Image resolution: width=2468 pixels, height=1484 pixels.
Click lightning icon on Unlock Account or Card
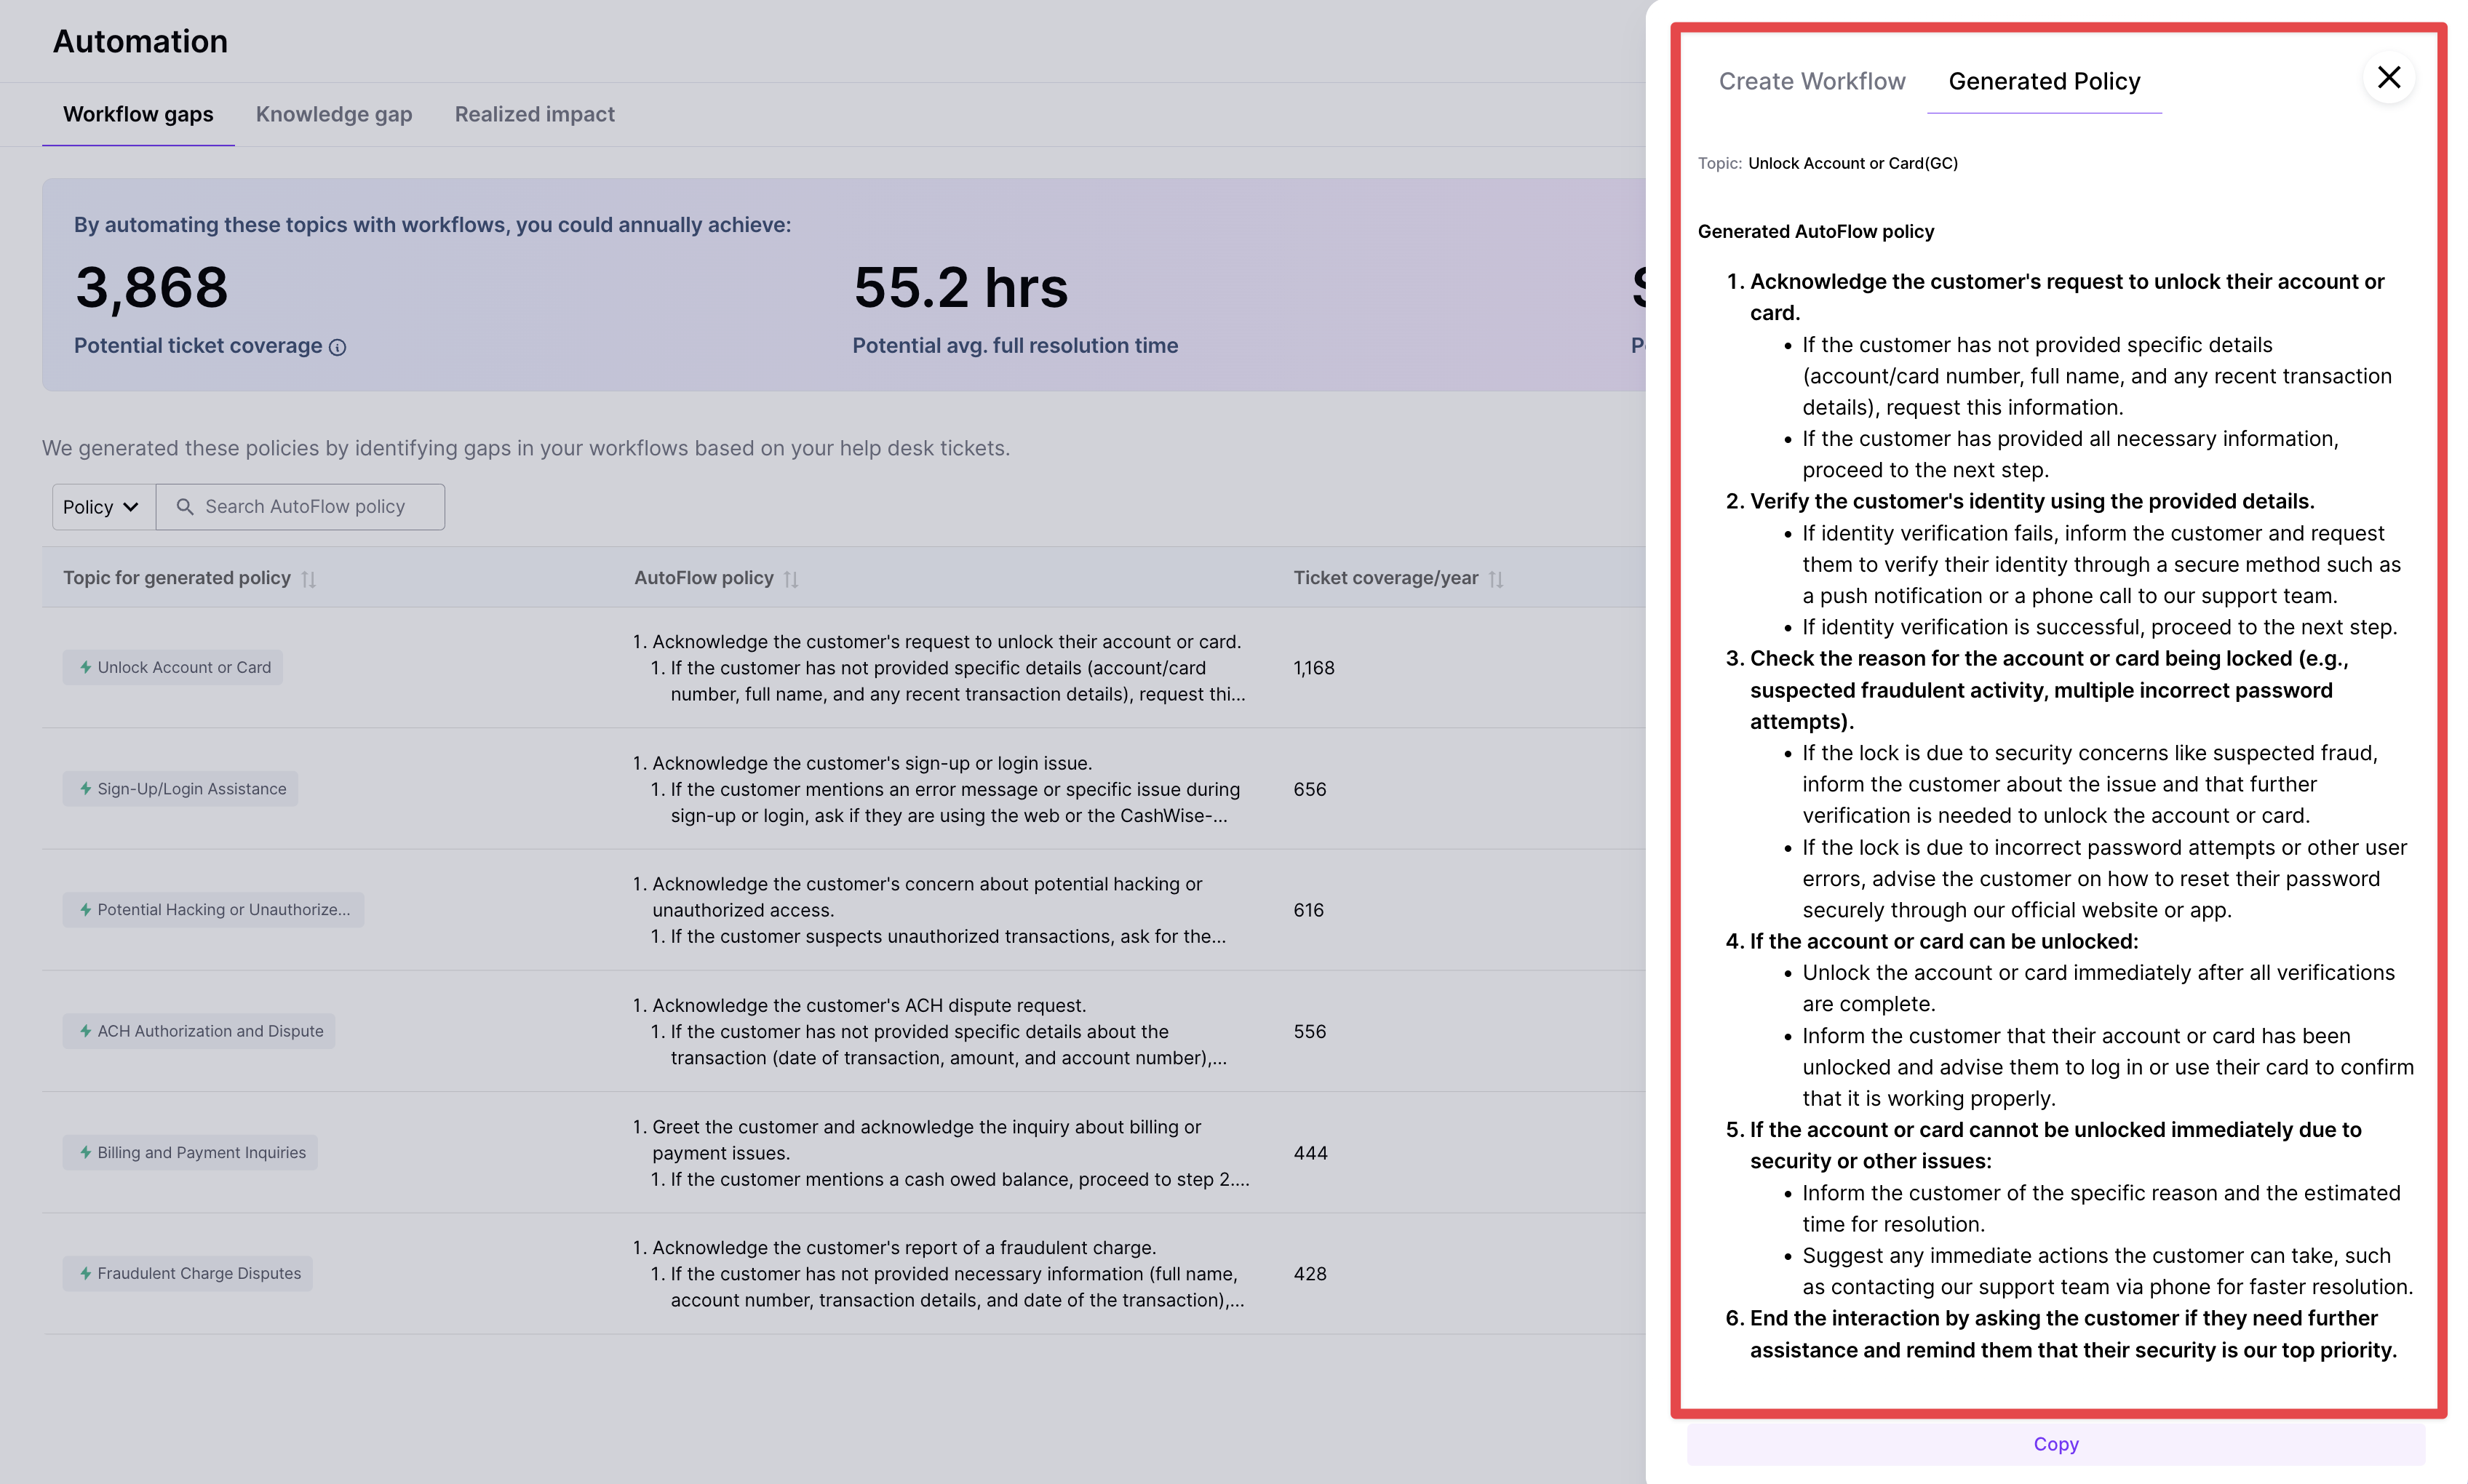86,667
